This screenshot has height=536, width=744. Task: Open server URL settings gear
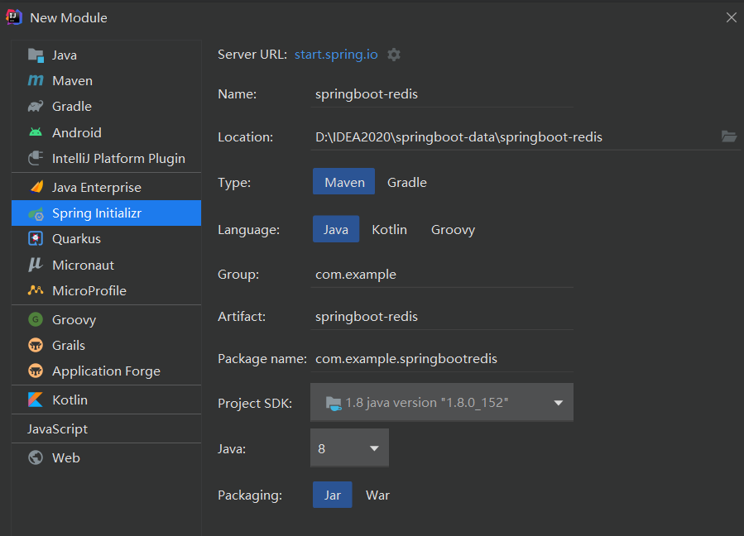point(394,55)
